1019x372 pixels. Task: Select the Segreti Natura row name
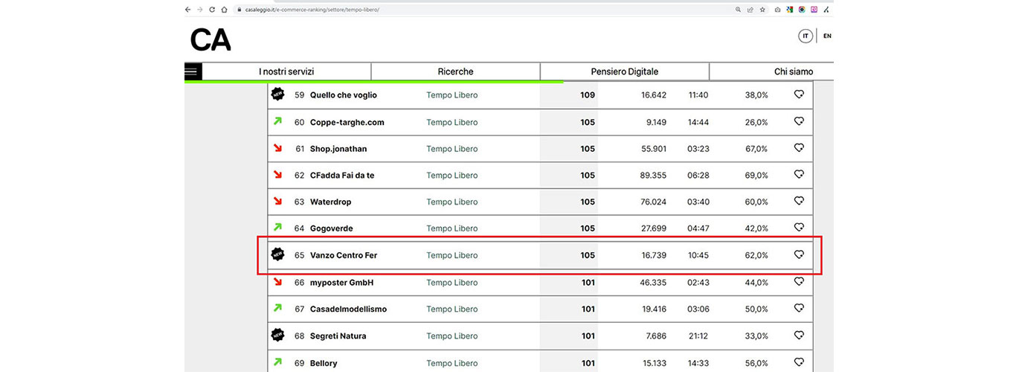tap(338, 336)
